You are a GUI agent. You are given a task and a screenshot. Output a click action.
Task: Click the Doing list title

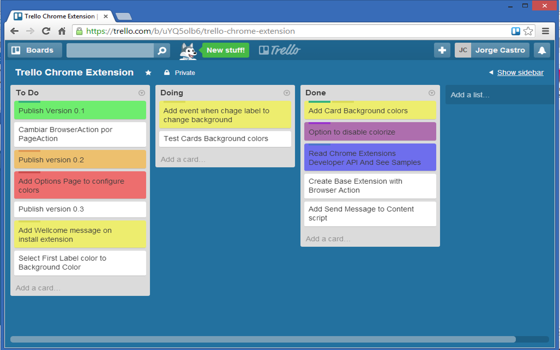[171, 93]
